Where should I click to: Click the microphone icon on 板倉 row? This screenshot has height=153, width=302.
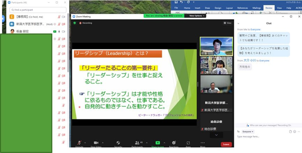(59, 31)
